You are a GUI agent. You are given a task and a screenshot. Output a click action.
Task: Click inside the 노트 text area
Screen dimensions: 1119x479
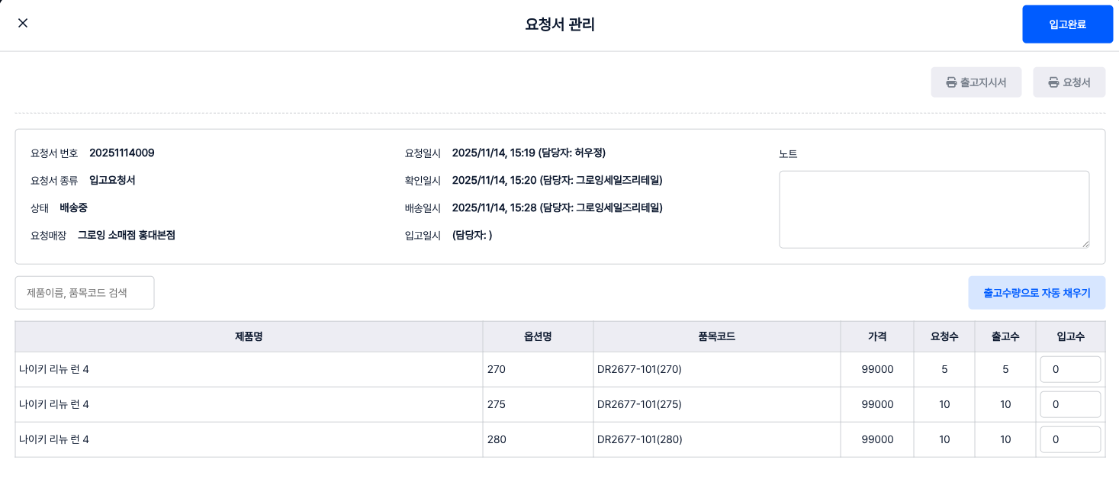[x=933, y=209]
